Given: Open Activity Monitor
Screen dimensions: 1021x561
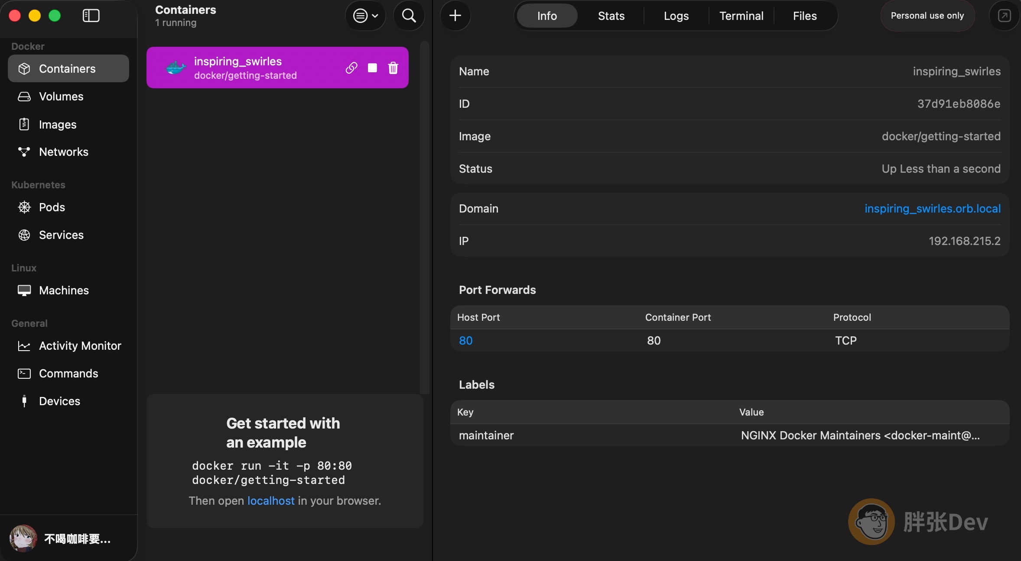Looking at the screenshot, I should pyautogui.click(x=68, y=345).
